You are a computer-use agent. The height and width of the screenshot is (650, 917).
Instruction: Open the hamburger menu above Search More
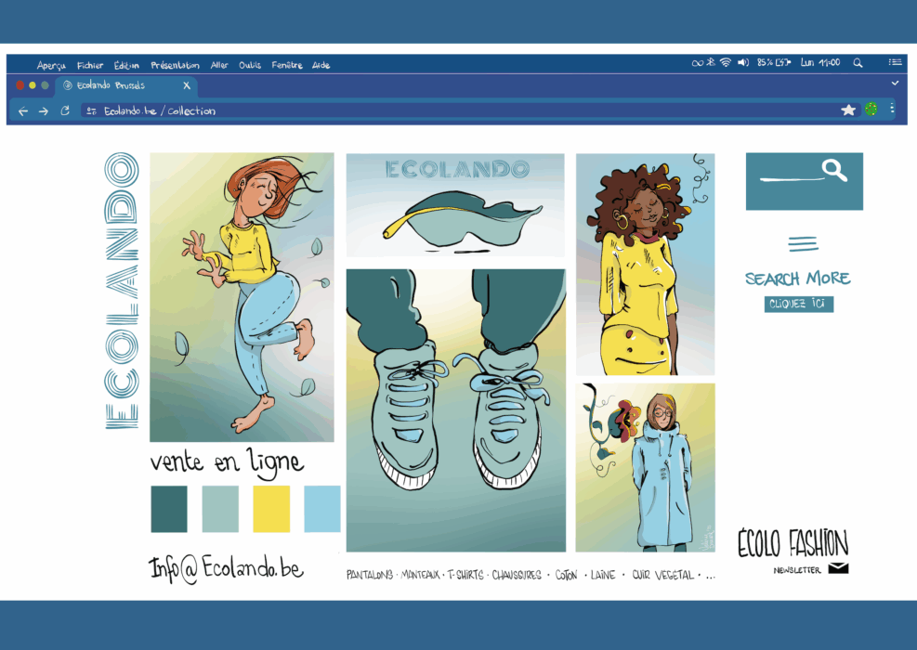click(x=803, y=244)
